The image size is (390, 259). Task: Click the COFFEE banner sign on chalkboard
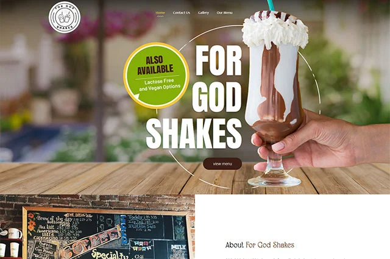coord(91,243)
